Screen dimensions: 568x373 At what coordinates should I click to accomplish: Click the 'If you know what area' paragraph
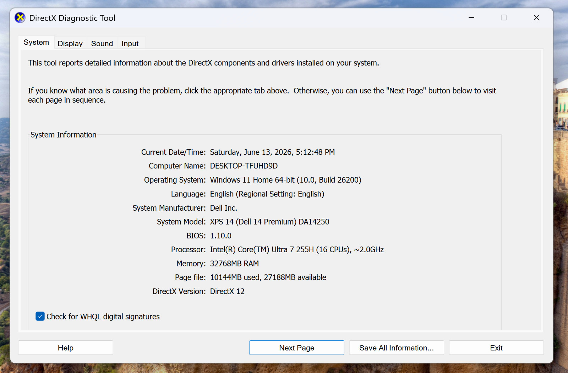262,95
